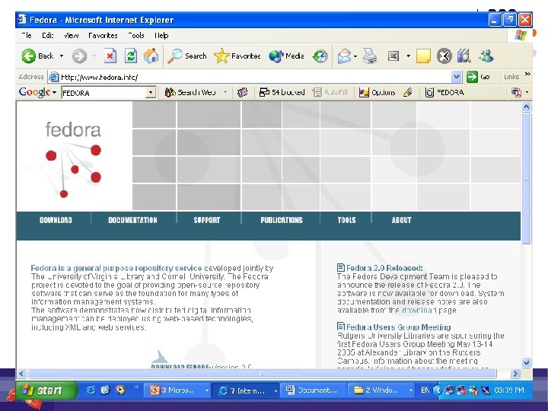Print the page with the printer icon
This screenshot has height=411, width=548.
click(370, 56)
